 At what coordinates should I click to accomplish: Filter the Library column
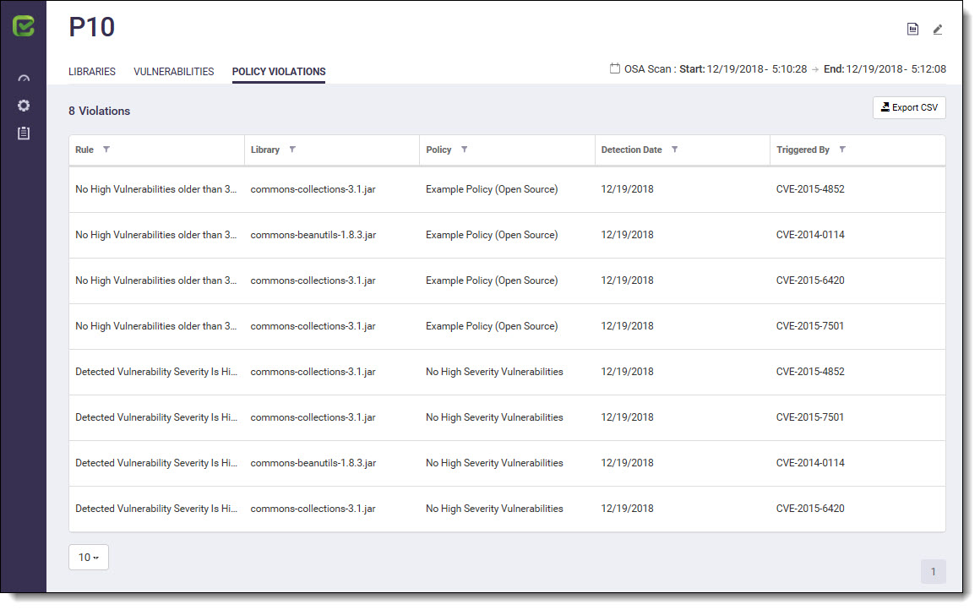tap(292, 150)
